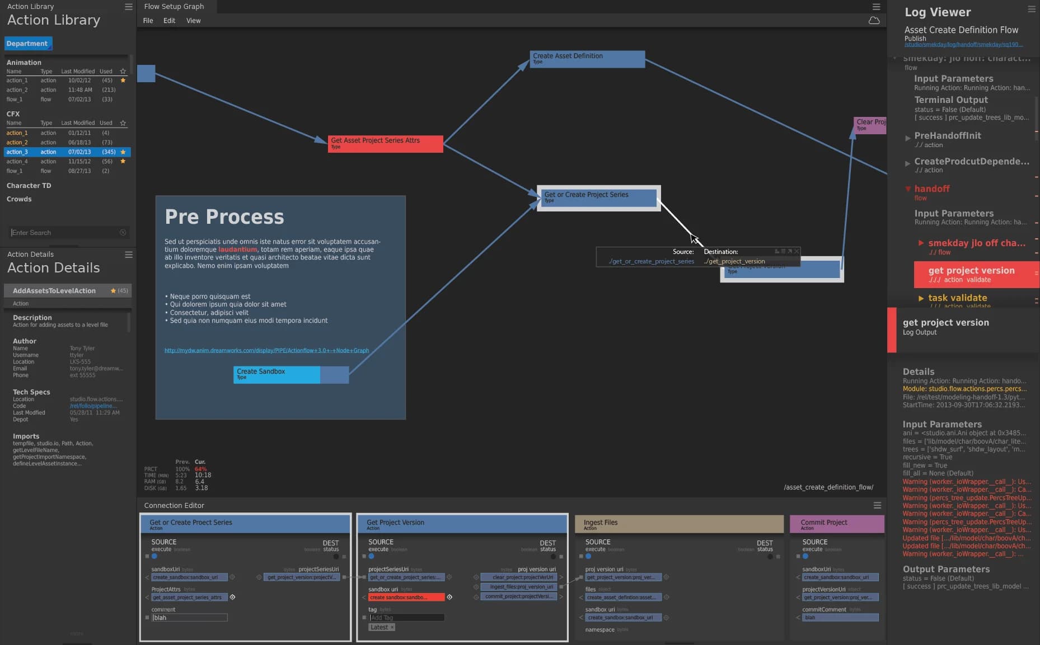Click favorite star beside AddAssetsToLevelAction
1040x645 pixels.
coord(113,291)
